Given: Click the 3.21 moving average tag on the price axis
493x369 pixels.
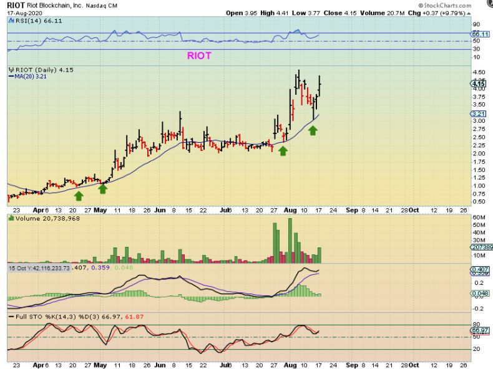Looking at the screenshot, I should pyautogui.click(x=478, y=113).
